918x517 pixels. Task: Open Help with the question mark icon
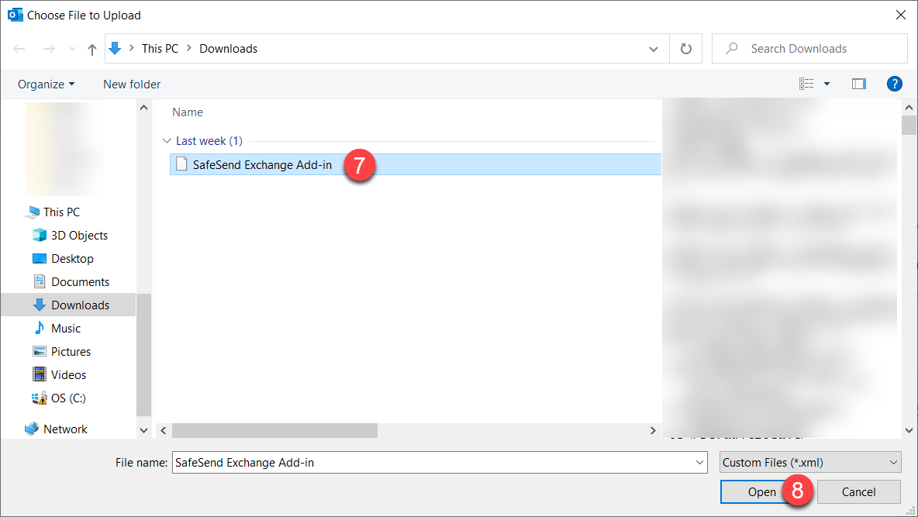pyautogui.click(x=895, y=84)
